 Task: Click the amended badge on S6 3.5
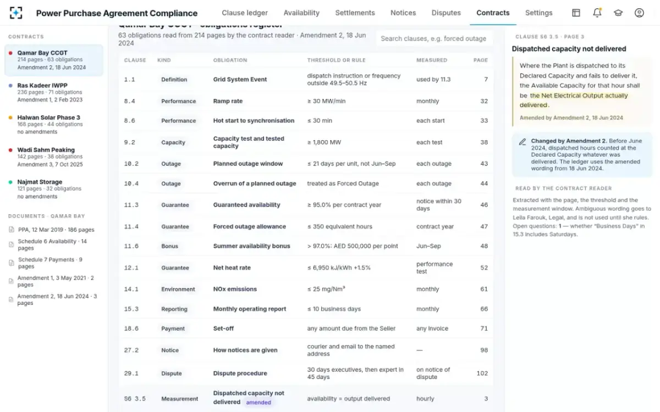coord(258,402)
